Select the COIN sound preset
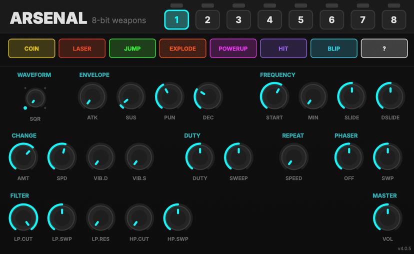This screenshot has width=414, height=254. tap(31, 48)
